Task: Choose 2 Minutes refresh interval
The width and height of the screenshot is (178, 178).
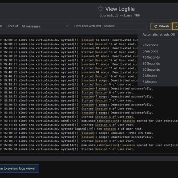Action: pyautogui.click(x=150, y=76)
